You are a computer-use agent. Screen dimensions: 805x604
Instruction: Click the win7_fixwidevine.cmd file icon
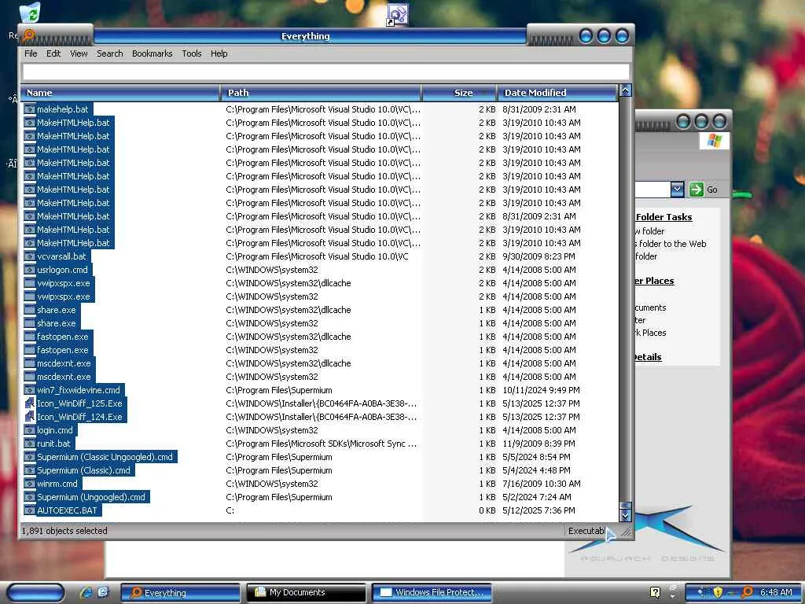click(x=30, y=390)
